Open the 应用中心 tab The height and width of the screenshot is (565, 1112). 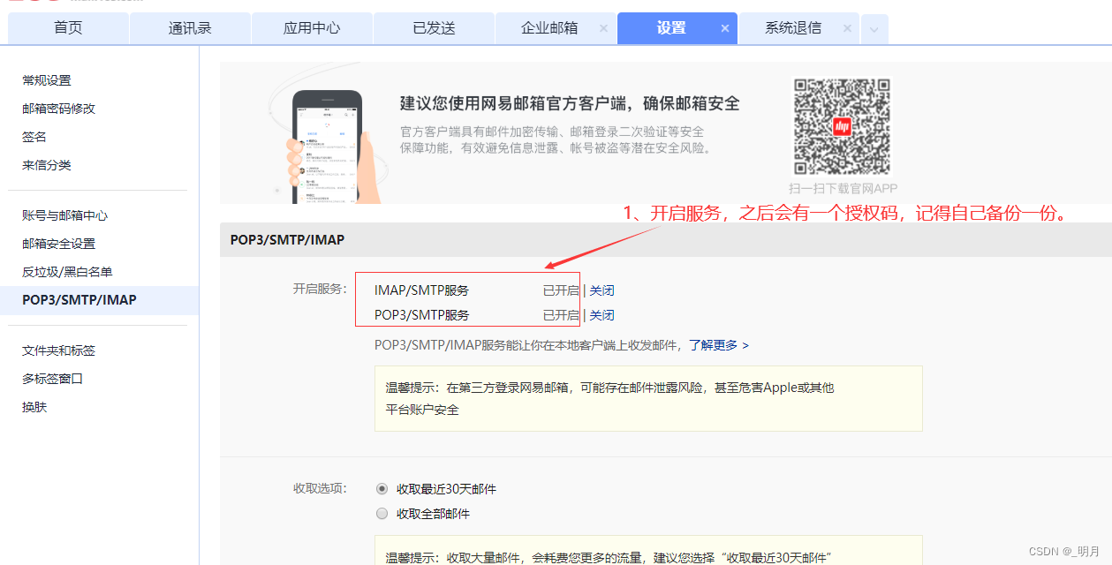click(312, 28)
